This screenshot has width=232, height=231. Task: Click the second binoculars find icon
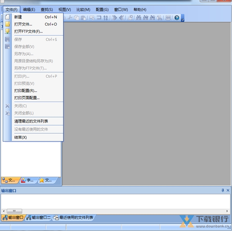click(x=146, y=18)
